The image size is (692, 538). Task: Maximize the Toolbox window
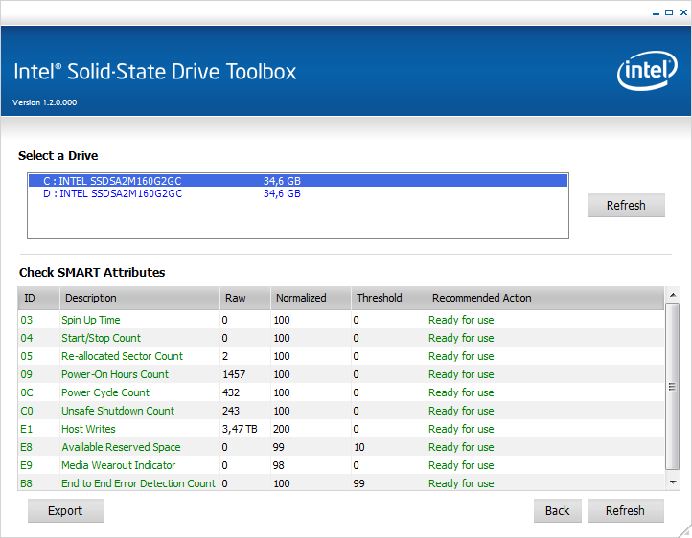[x=669, y=12]
